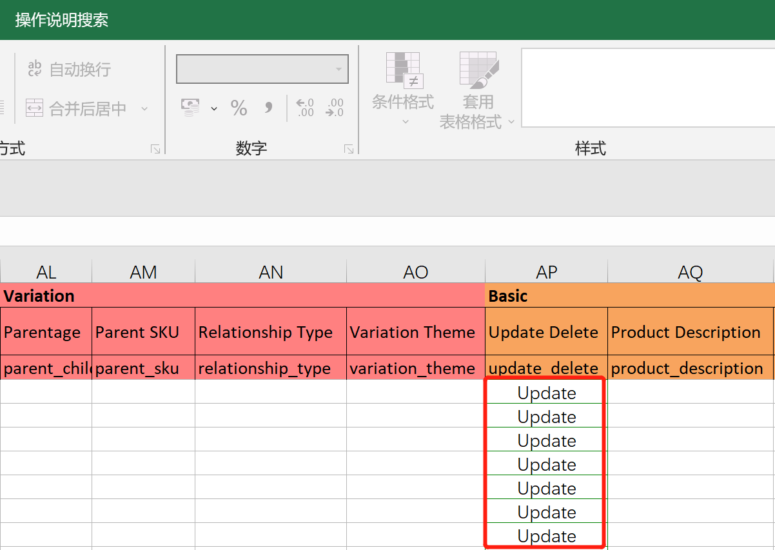Viewport: 775px width, 550px height.
Task: Click the formula bar input area
Action: [x=387, y=231]
